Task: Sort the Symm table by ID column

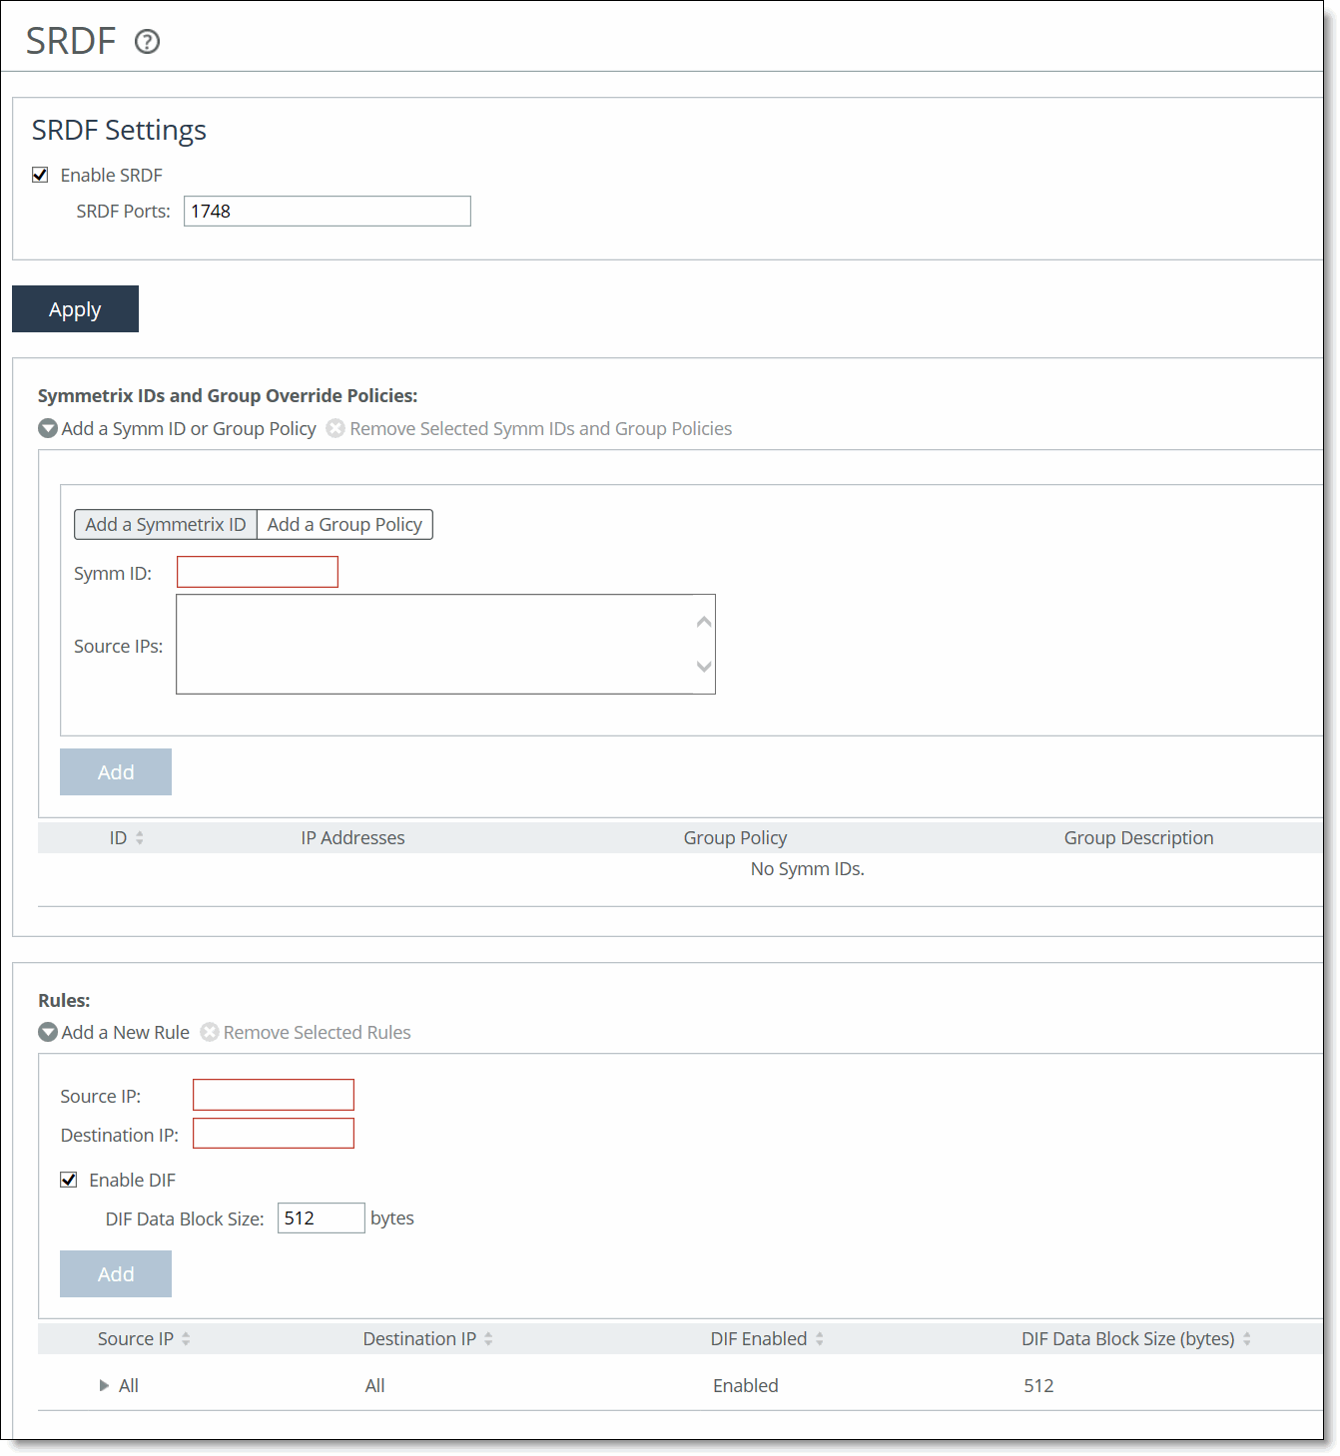Action: pyautogui.click(x=127, y=838)
